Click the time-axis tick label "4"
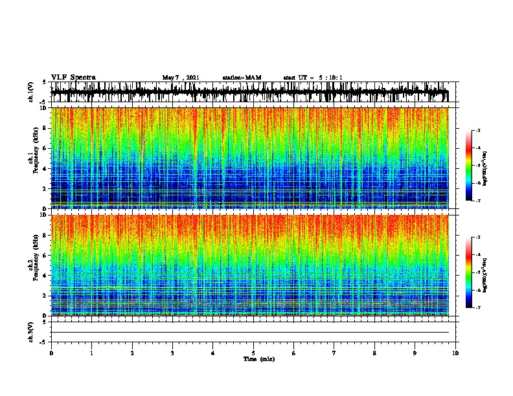The image size is (513, 396). [x=213, y=353]
